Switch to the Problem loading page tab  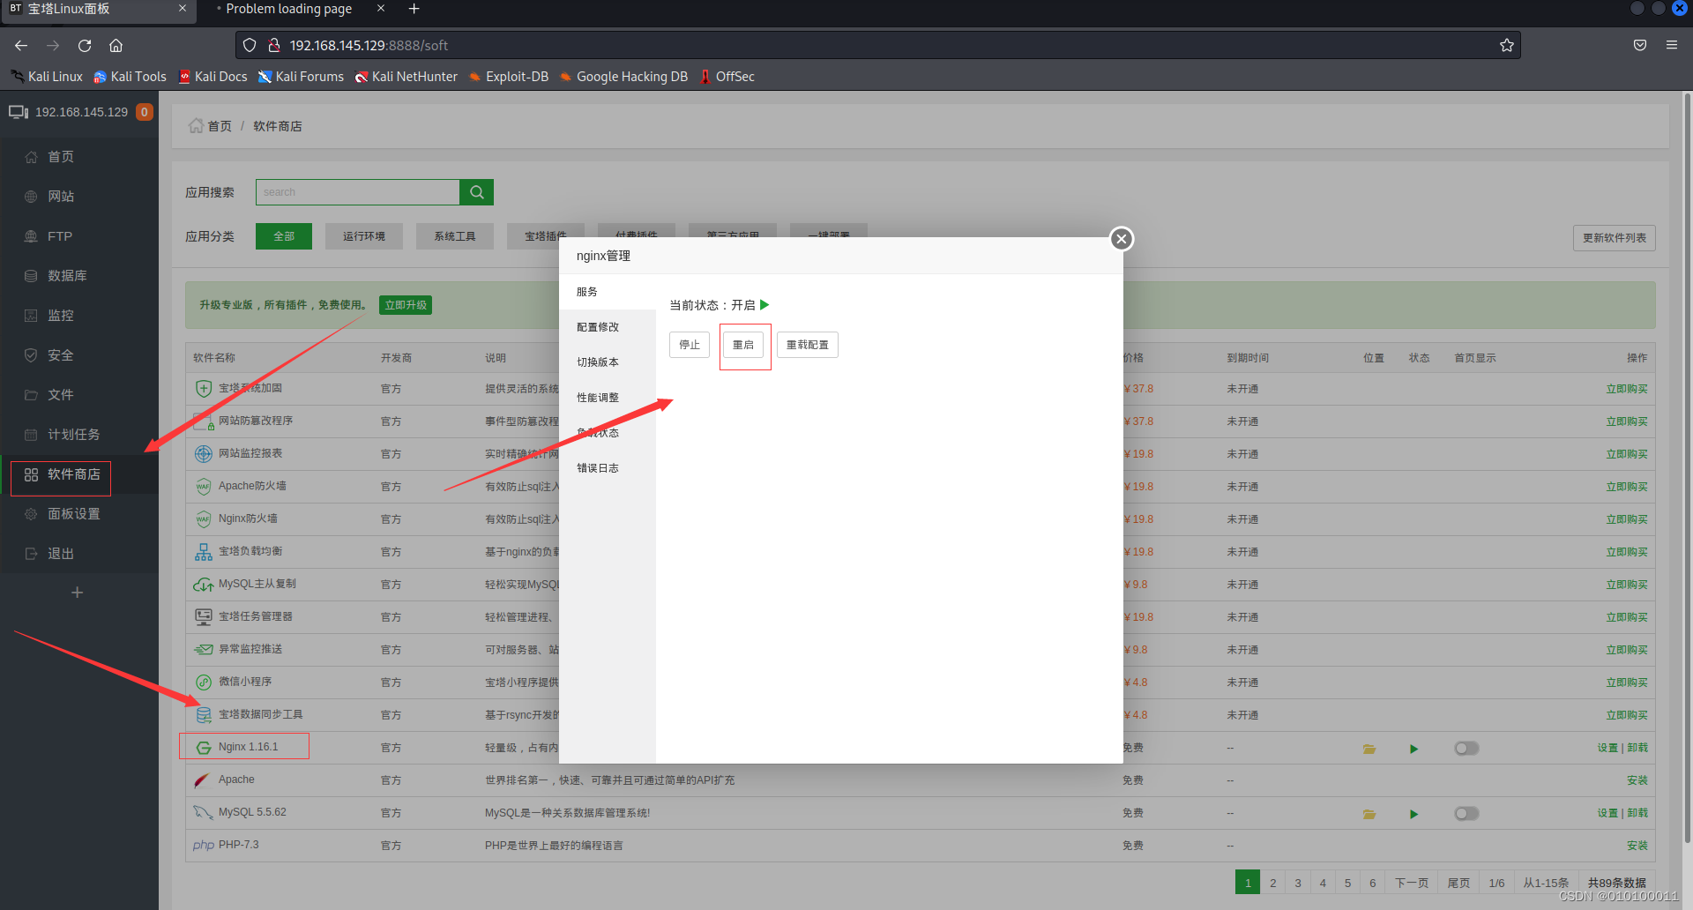pos(288,9)
